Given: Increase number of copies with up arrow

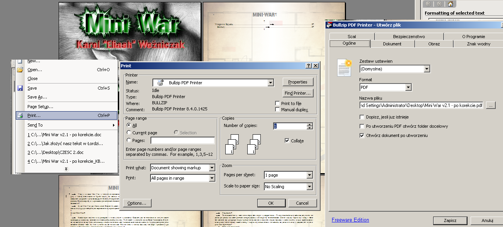Looking at the screenshot, I should (309, 124).
